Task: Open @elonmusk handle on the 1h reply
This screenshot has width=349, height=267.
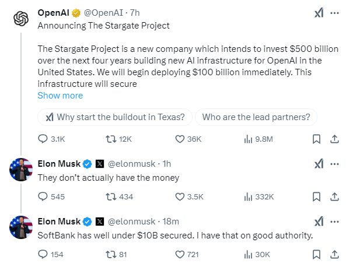Action: click(131, 164)
